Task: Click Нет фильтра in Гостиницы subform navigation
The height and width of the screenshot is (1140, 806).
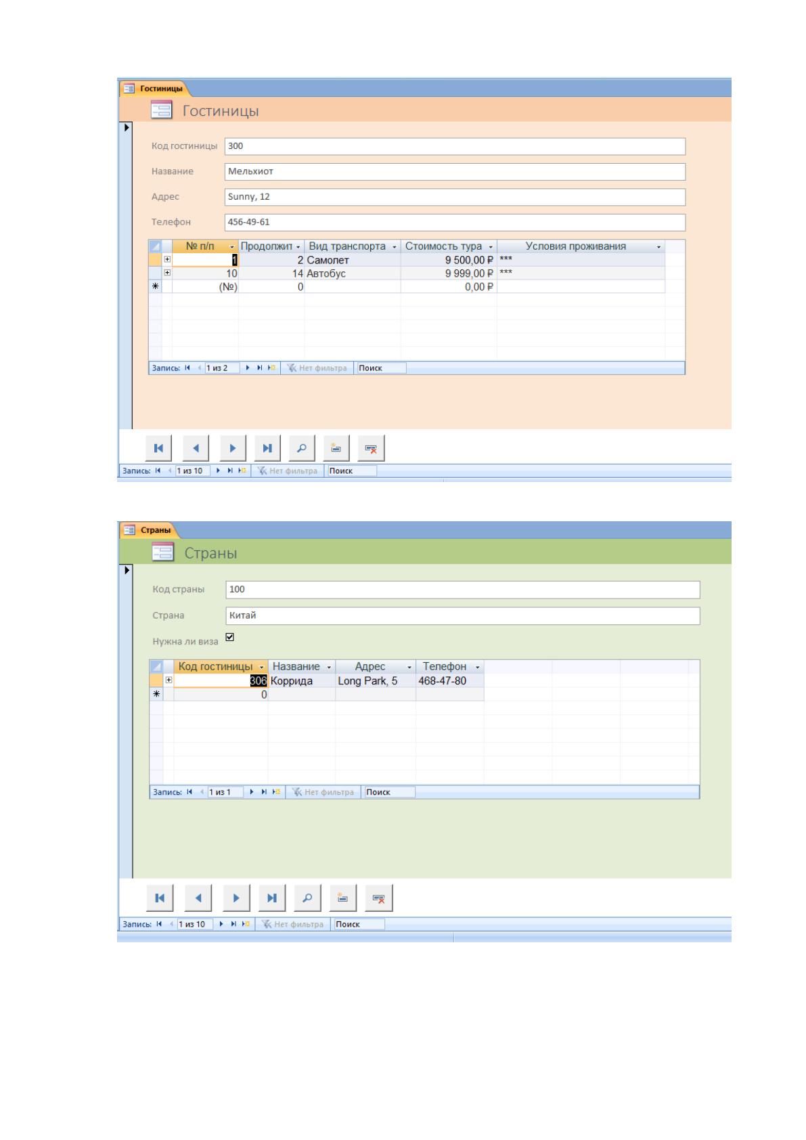Action: pyautogui.click(x=317, y=368)
